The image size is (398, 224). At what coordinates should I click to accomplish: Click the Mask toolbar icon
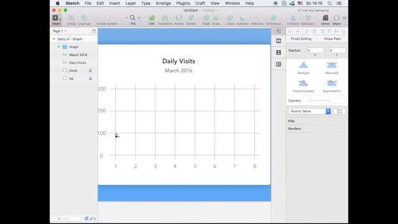[206, 18]
